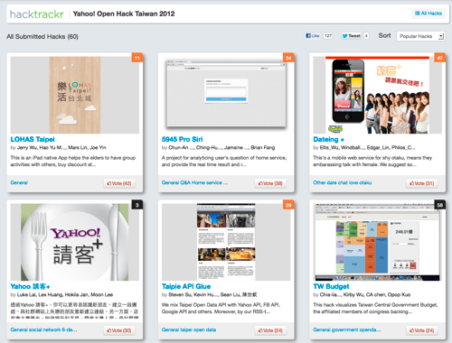The height and width of the screenshot is (343, 452).
Task: Click author Jerry Wu on LOHAS Taipei
Action: 27,147
